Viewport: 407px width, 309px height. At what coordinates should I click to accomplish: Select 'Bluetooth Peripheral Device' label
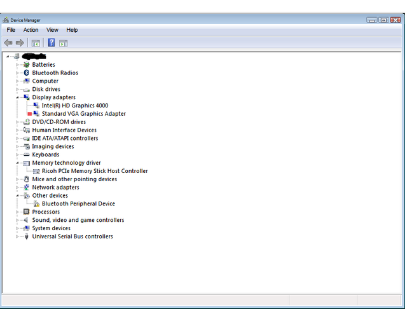click(x=78, y=203)
